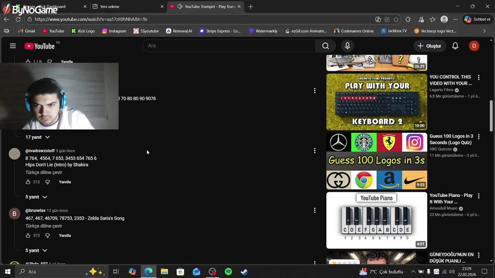The image size is (495, 278).
Task: Open the Jackbox.TV bookmark
Action: pyautogui.click(x=394, y=31)
